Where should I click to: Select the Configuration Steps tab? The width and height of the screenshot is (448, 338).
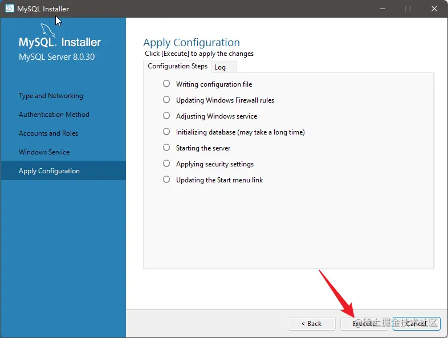[177, 66]
